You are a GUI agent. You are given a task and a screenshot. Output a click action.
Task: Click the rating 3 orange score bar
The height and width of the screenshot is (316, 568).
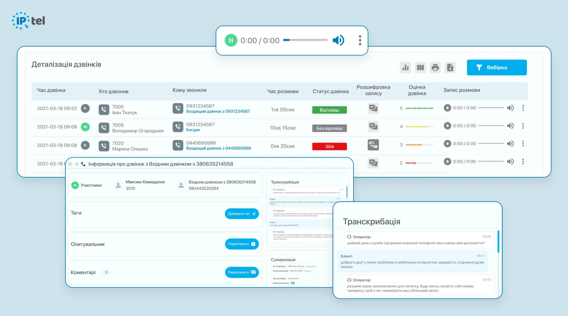tap(419, 145)
